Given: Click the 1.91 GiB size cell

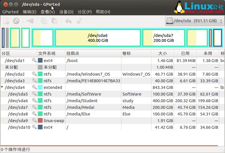Looking at the screenshot, I should coord(162,120).
